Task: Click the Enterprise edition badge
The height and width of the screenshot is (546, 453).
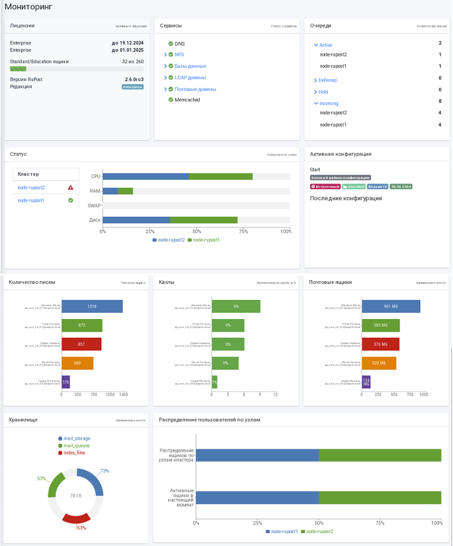Action: click(x=133, y=87)
